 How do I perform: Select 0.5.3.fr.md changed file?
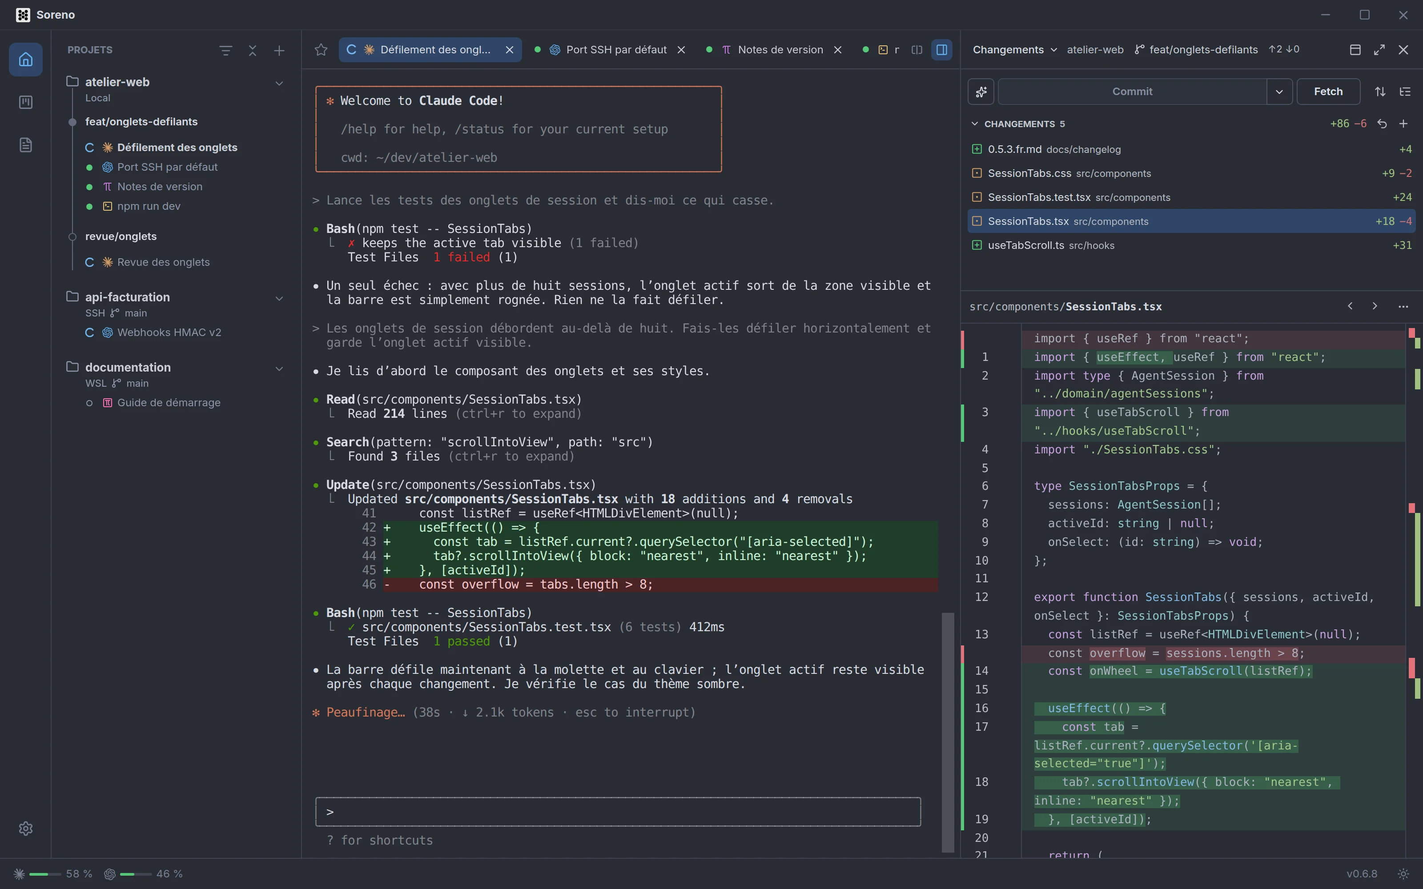pyautogui.click(x=1191, y=149)
